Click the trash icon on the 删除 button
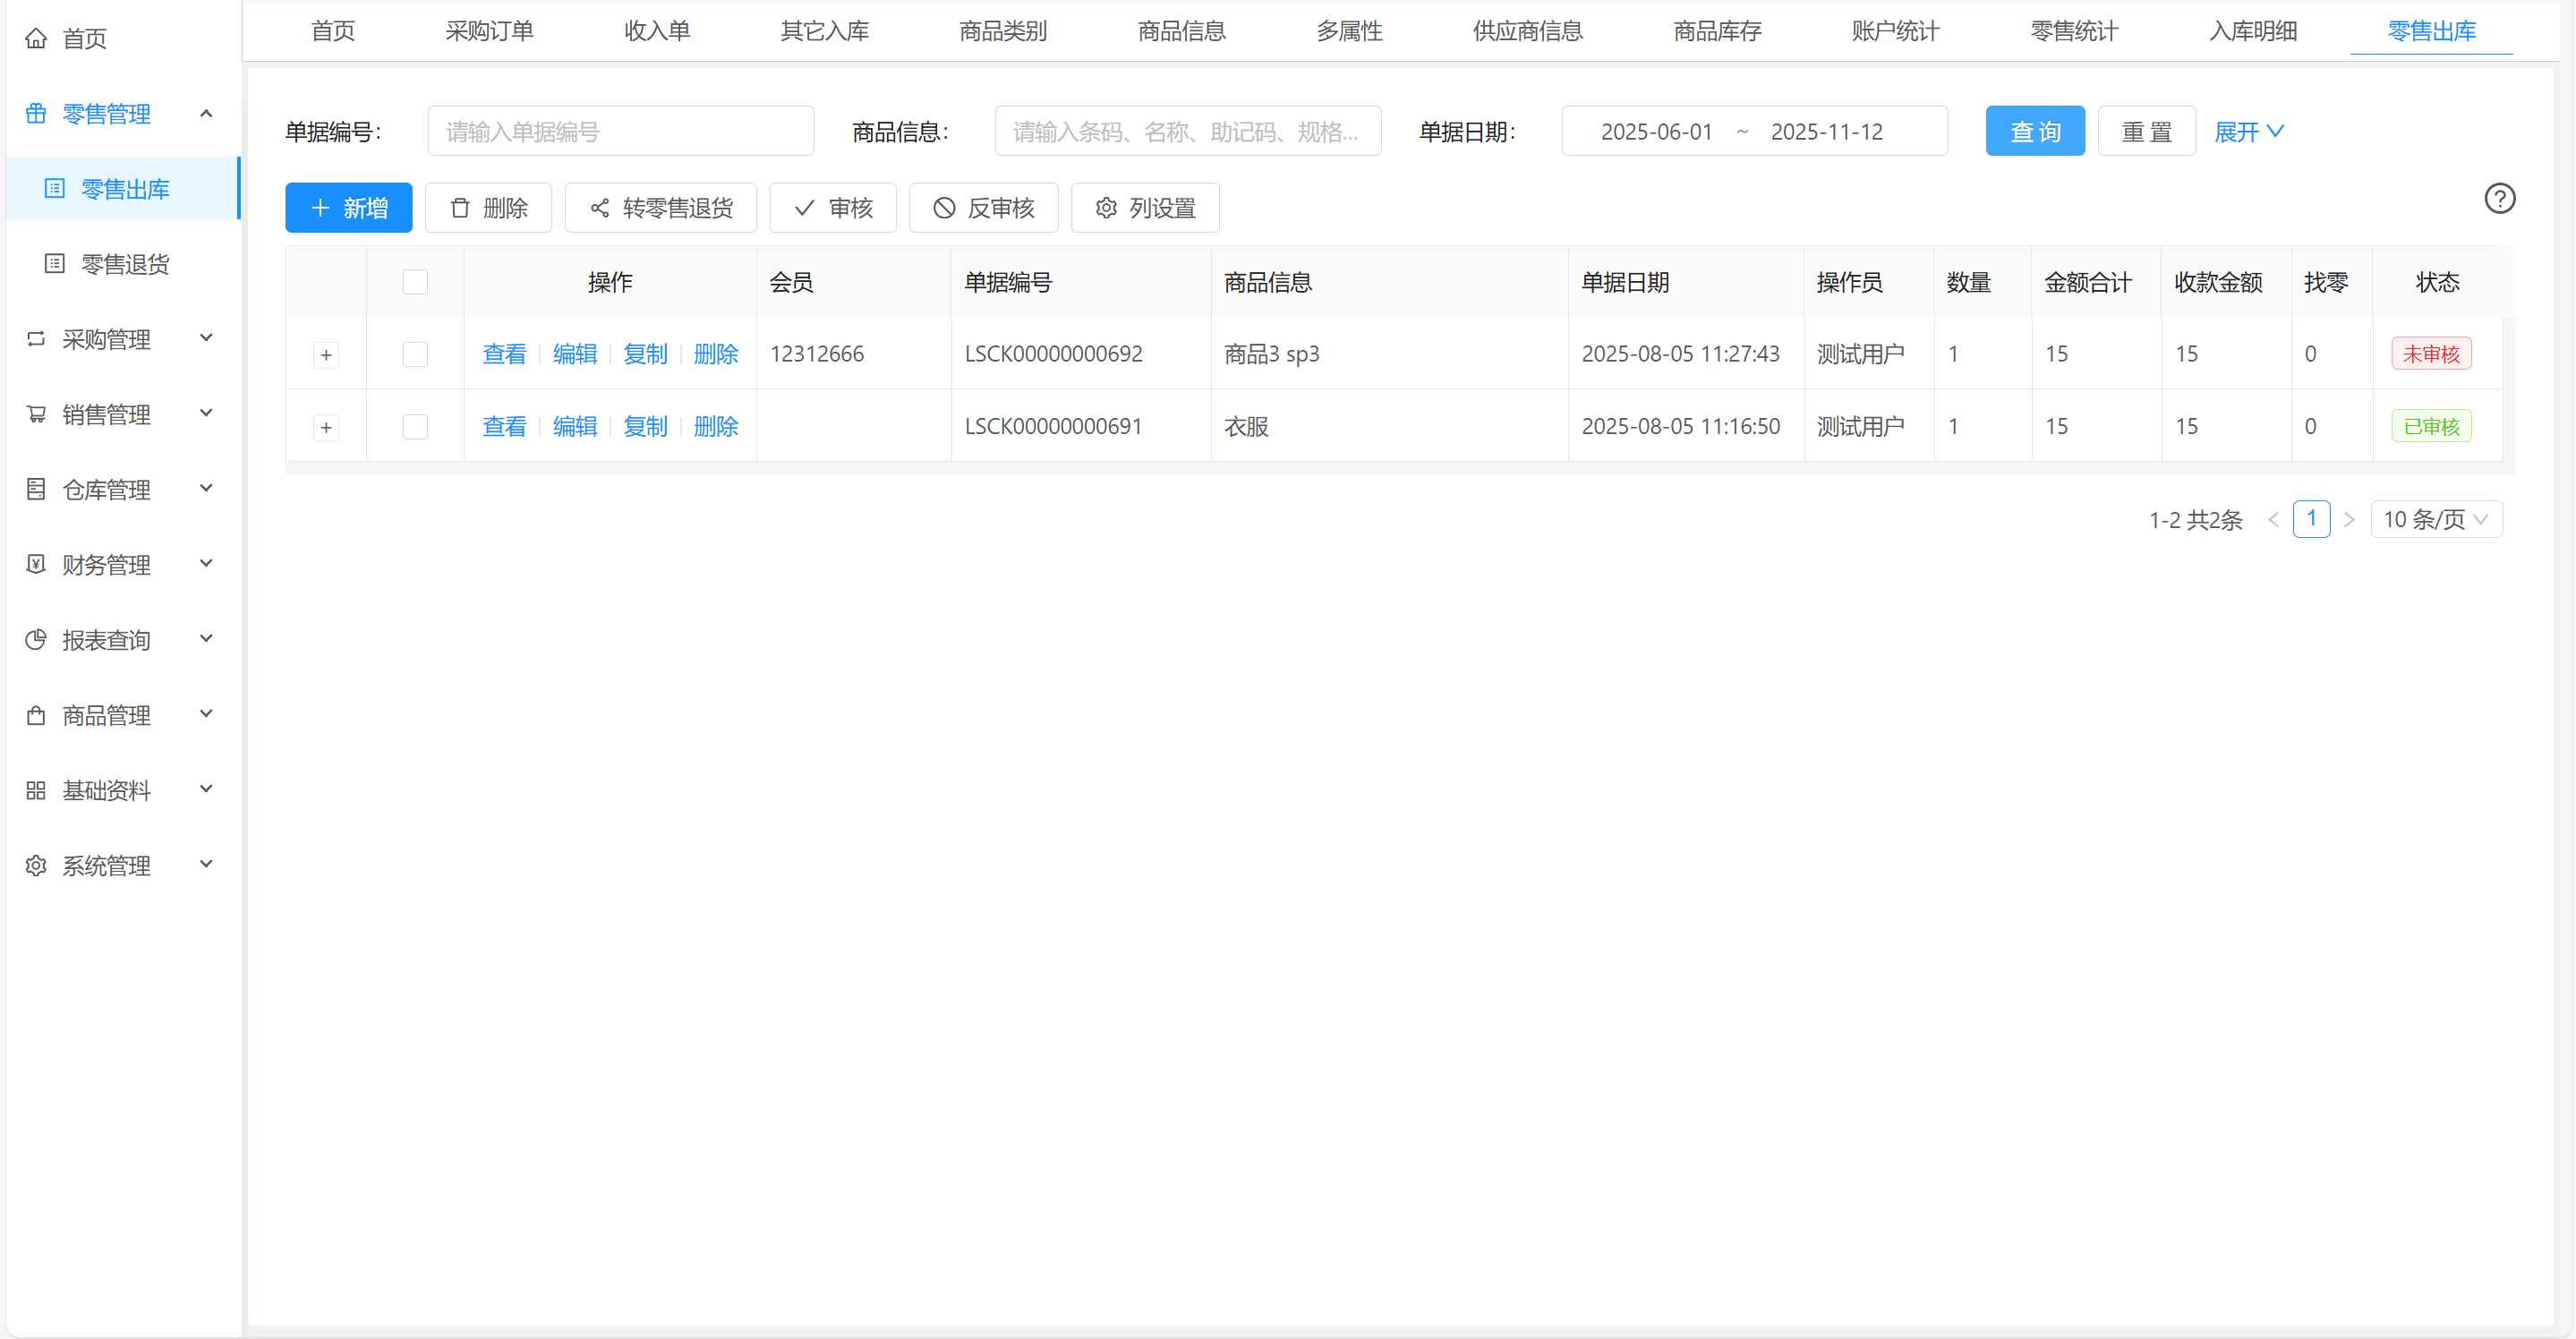Image resolution: width=2576 pixels, height=1339 pixels. tap(460, 208)
